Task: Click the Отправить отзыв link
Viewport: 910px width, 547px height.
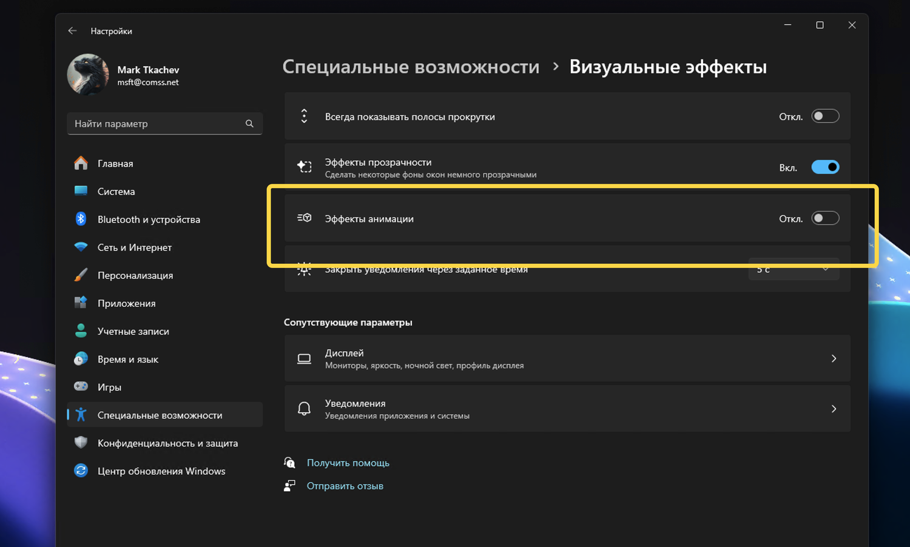Action: coord(345,486)
